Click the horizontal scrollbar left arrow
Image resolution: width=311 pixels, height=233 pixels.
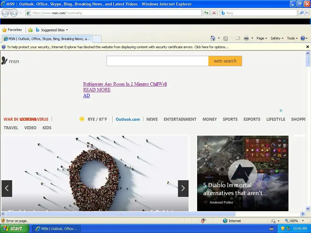(3, 214)
